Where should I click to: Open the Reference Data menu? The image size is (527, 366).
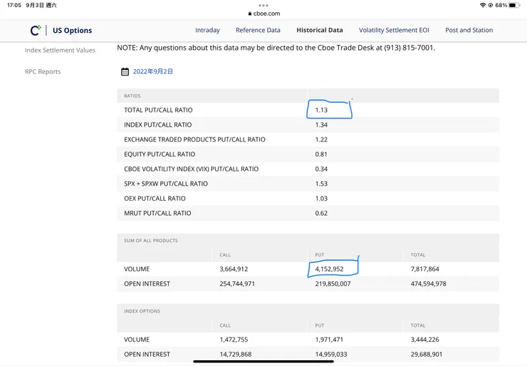(258, 31)
